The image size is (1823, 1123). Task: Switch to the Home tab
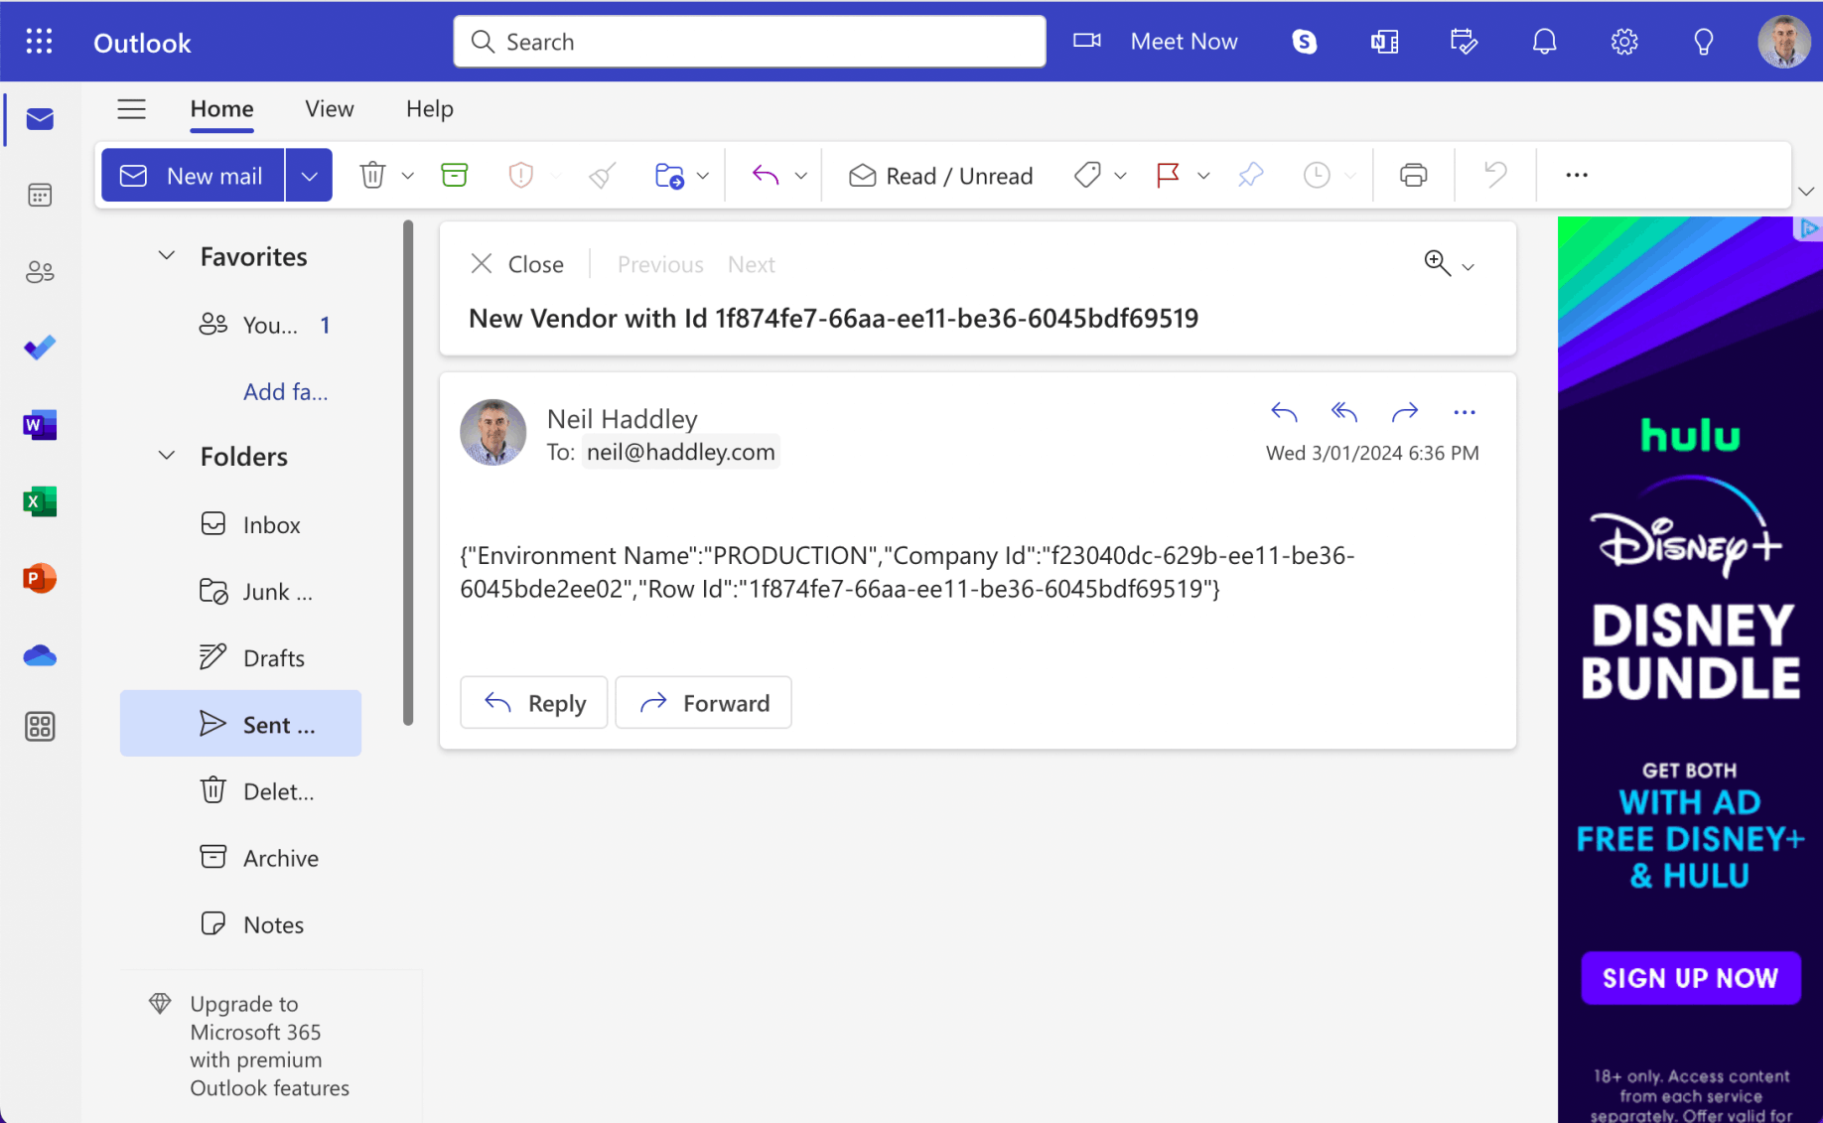coord(222,109)
